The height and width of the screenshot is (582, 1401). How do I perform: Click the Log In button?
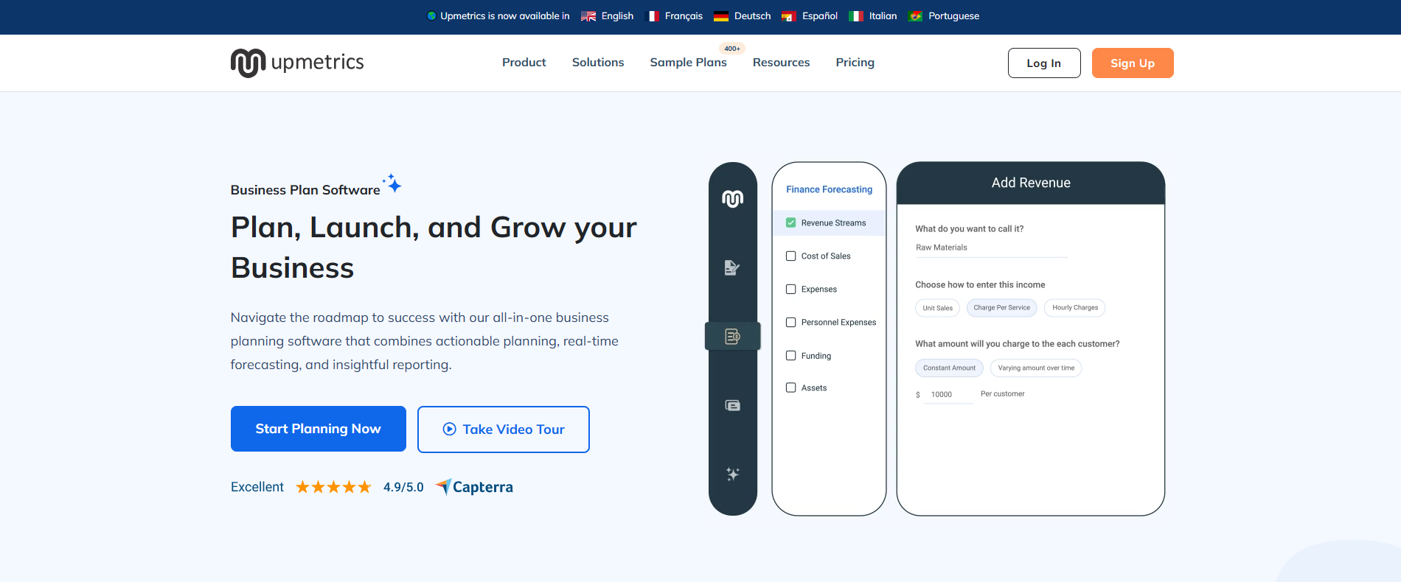pos(1044,63)
